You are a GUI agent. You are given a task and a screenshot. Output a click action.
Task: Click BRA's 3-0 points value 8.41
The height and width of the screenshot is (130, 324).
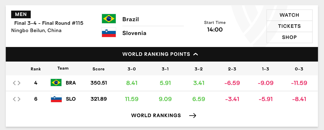132,83
